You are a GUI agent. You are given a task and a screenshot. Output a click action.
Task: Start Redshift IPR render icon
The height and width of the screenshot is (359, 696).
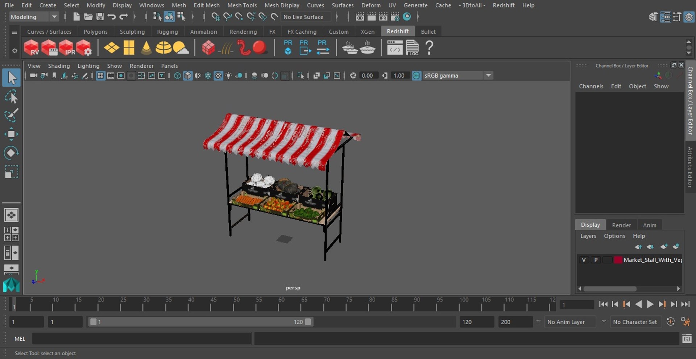[67, 47]
